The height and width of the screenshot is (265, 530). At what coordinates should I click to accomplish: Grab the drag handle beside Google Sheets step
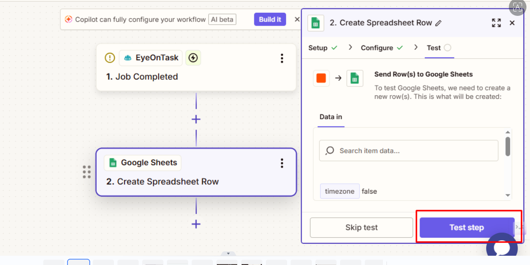coord(87,172)
